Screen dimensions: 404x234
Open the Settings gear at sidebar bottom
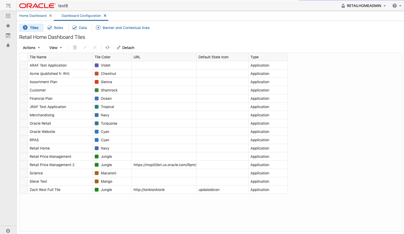[8, 231]
